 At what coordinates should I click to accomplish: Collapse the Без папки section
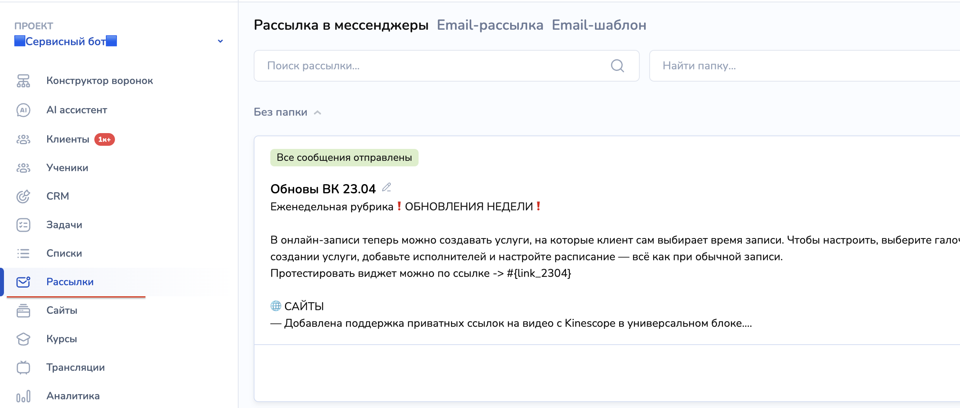point(317,112)
